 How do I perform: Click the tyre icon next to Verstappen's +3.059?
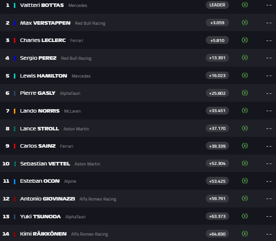(x=245, y=23)
